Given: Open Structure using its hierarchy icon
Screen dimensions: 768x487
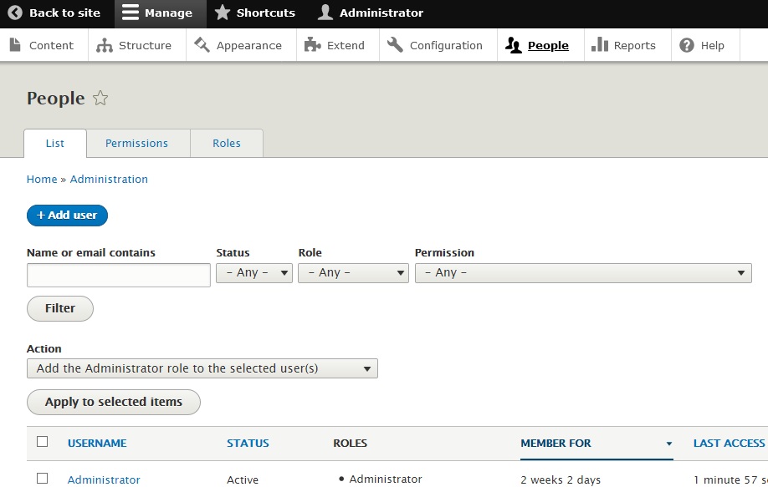Looking at the screenshot, I should (105, 46).
